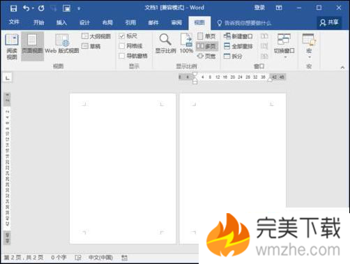The width and height of the screenshot is (350, 264).
Task: Toggle the Ruler checkbox
Action: point(122,36)
